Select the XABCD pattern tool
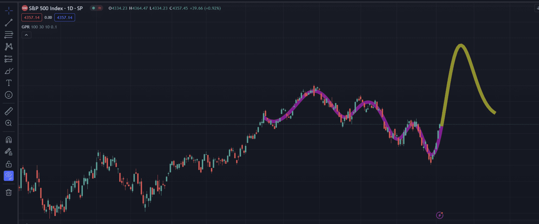Image resolution: width=539 pixels, height=224 pixels. [8, 47]
